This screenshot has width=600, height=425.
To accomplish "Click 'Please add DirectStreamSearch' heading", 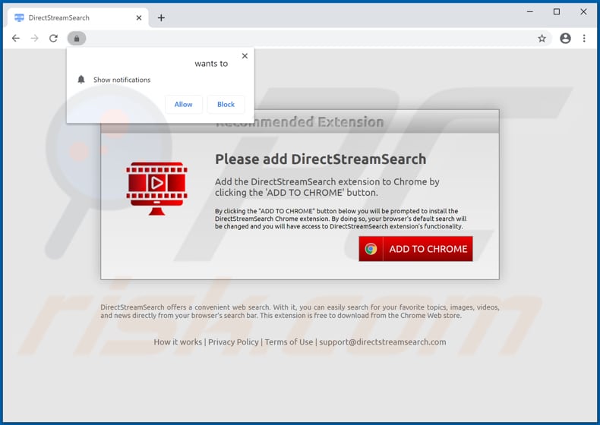I will 321,159.
